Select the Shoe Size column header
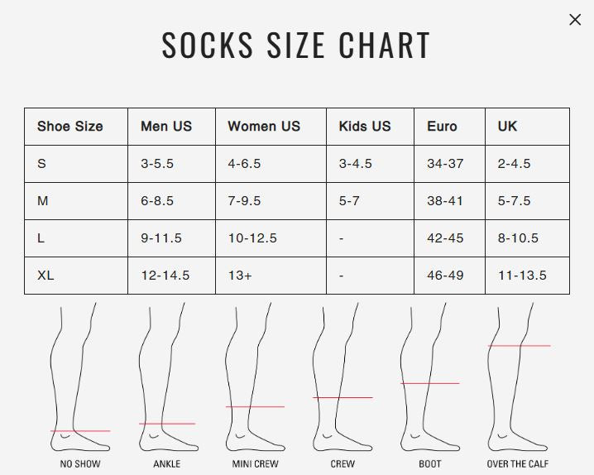 [x=70, y=127]
